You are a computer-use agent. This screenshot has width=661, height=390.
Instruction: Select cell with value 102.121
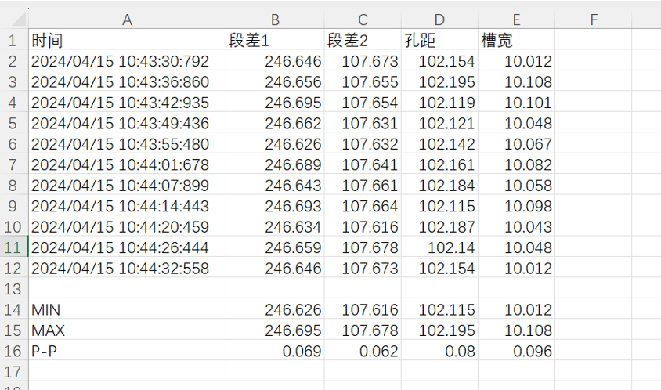pos(439,123)
